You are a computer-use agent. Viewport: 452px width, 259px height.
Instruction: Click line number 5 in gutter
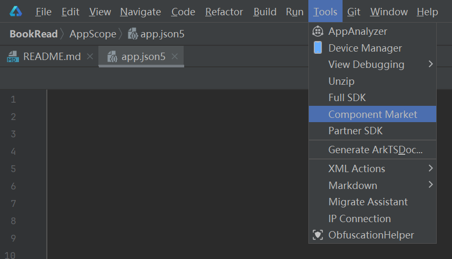click(x=13, y=169)
